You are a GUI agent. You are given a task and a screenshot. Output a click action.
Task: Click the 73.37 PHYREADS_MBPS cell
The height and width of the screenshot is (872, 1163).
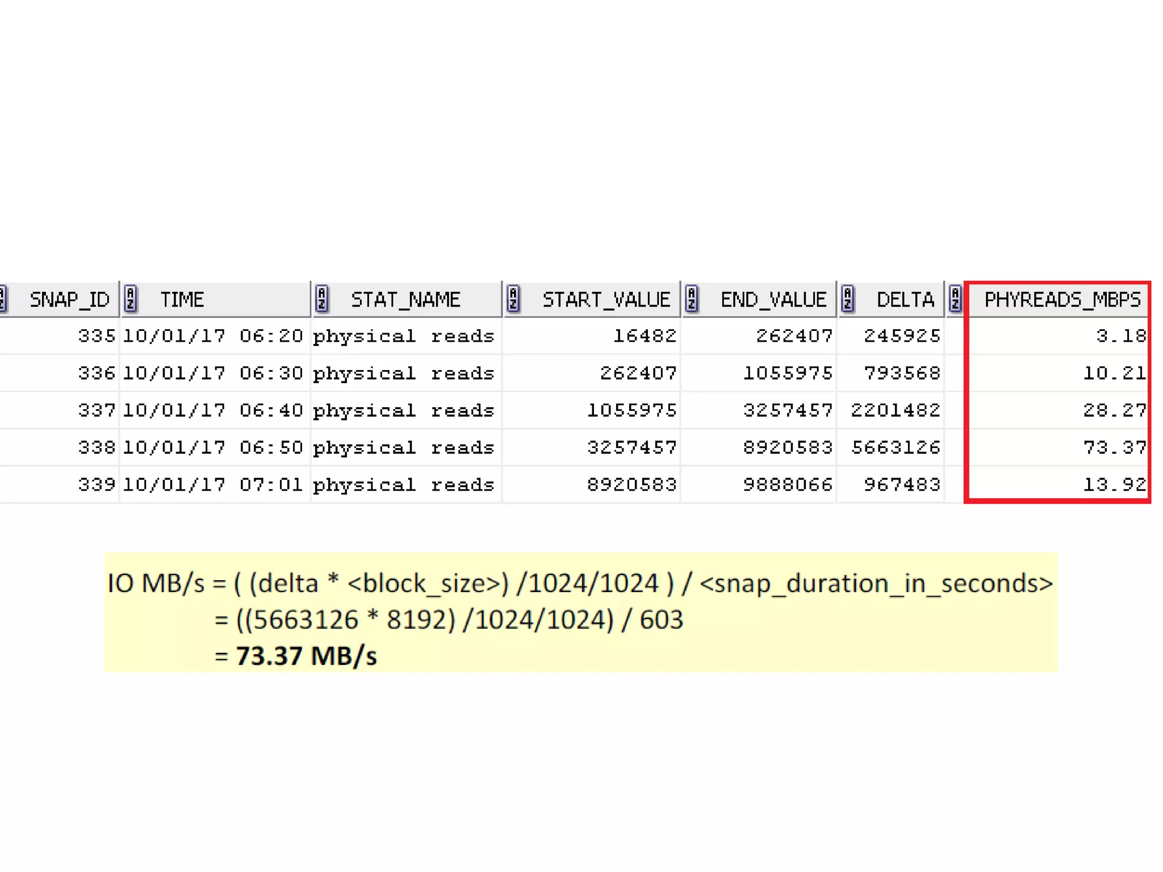point(1114,448)
